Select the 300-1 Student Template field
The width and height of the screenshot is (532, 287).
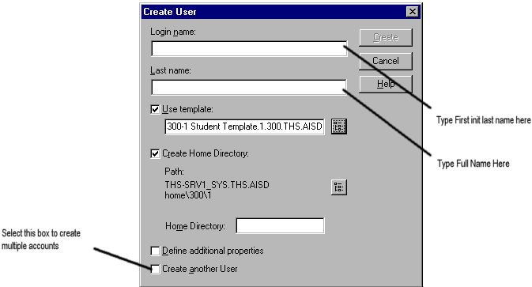pos(244,127)
